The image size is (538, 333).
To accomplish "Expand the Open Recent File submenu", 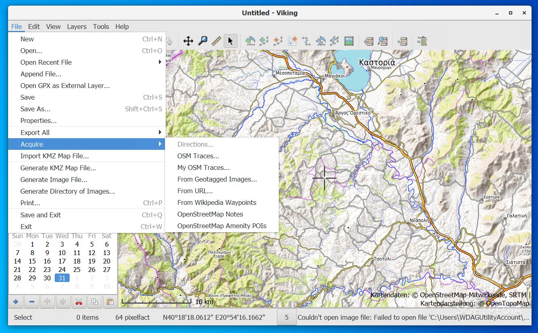I will (87, 62).
